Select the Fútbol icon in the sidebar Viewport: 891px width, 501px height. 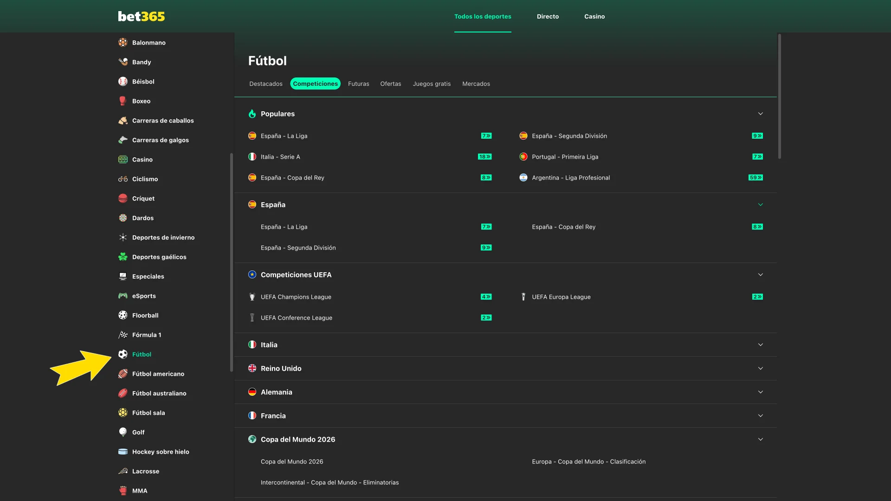coord(123,354)
